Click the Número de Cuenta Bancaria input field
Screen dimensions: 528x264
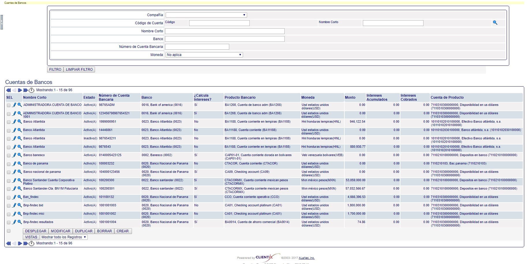click(197, 47)
